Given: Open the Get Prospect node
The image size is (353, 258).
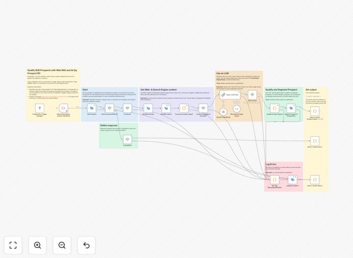Looking at the screenshot, I should (x=92, y=108).
